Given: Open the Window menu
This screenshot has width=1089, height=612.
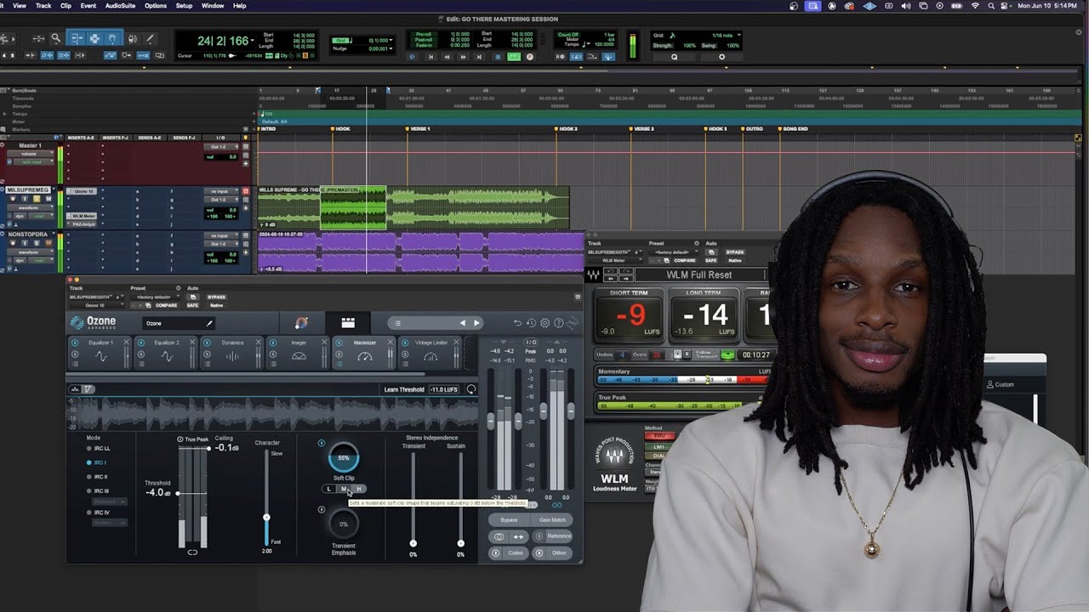Looking at the screenshot, I should pos(213,5).
